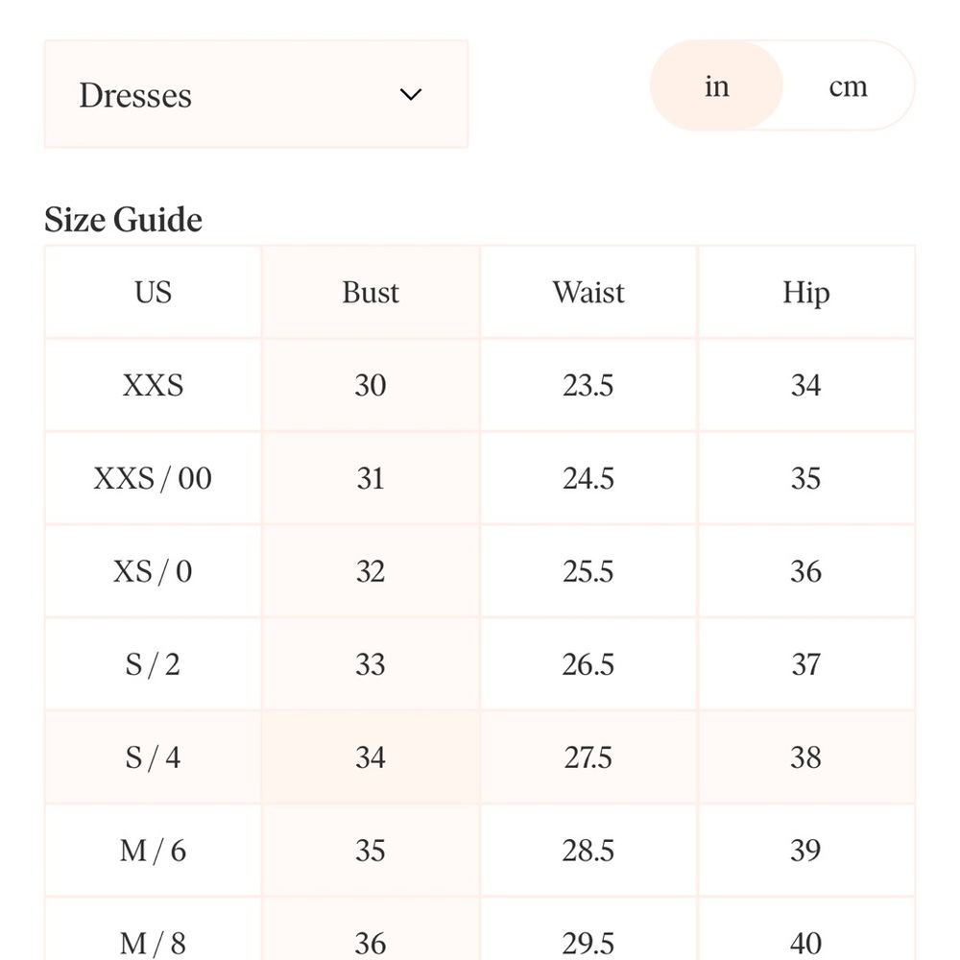The width and height of the screenshot is (960, 960).
Task: Click the Hip column header
Action: tap(806, 292)
